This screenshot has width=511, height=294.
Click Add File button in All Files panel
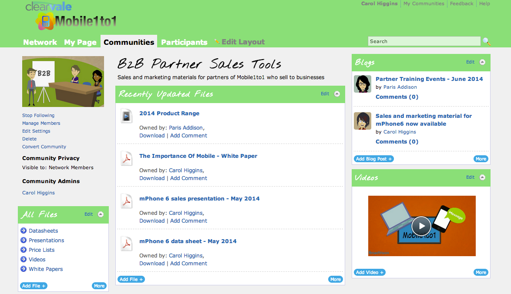coord(34,286)
